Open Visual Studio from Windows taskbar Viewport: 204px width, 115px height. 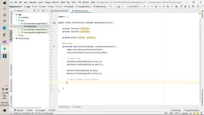[4, 42]
